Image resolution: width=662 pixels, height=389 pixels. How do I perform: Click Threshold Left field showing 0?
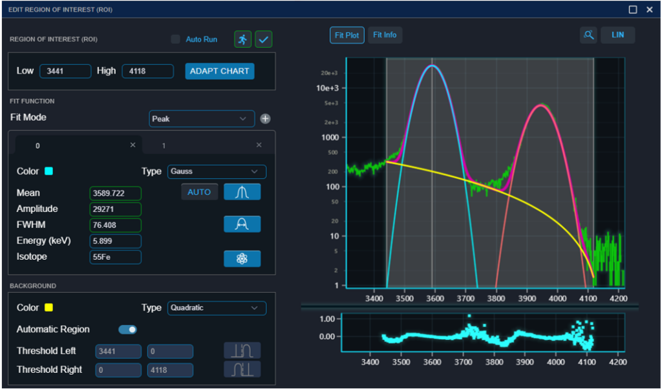pos(170,351)
